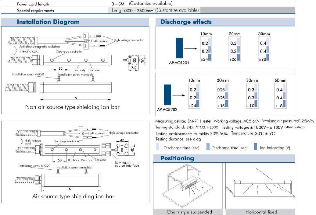This screenshot has width=316, height=215.
Task: Select the Positioning section header
Action: (177, 158)
